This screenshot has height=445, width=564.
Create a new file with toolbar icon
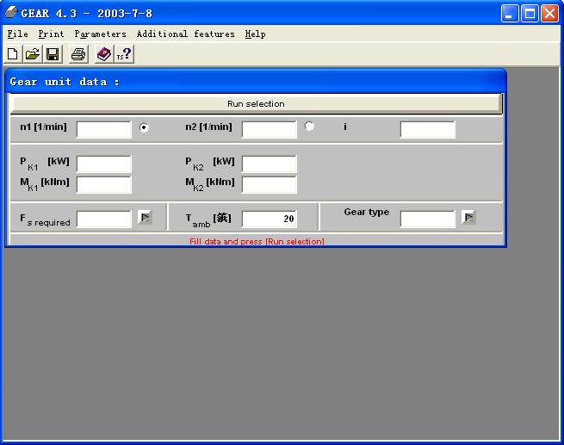13,54
